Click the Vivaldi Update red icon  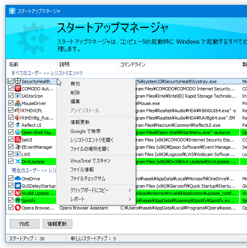pos(17,193)
